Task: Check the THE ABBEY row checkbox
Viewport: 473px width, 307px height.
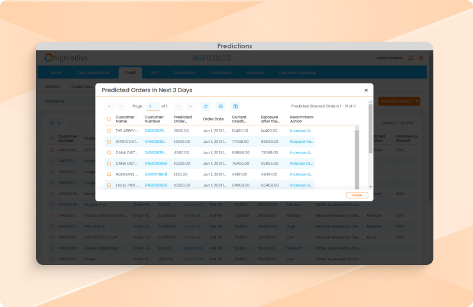Action: [x=109, y=130]
